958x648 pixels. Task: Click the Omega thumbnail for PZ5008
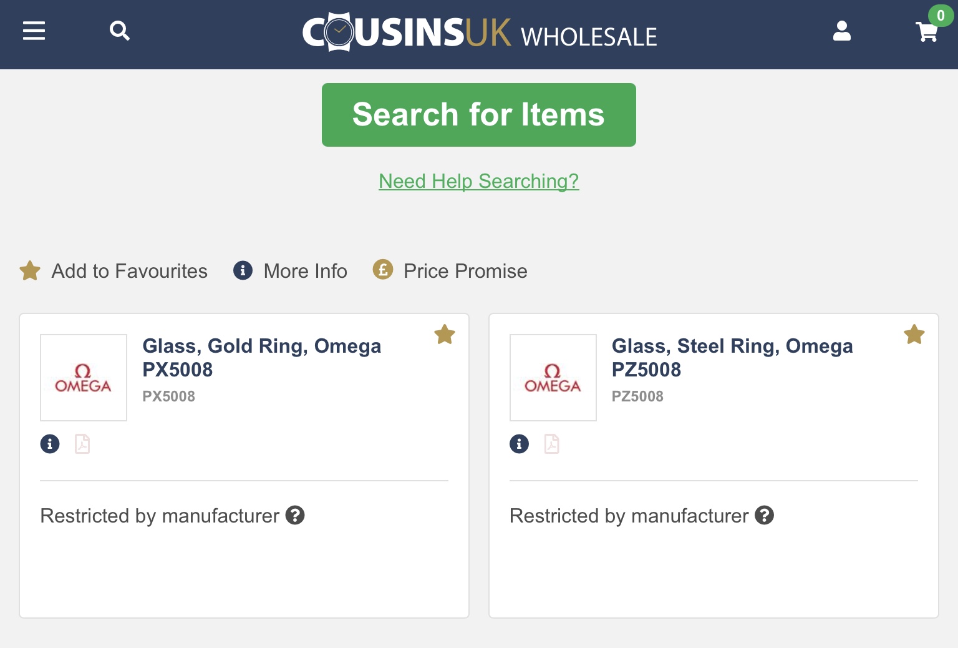click(553, 378)
